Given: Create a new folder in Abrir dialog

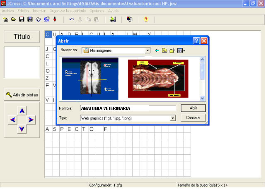Looking at the screenshot, I should [x=172, y=50].
